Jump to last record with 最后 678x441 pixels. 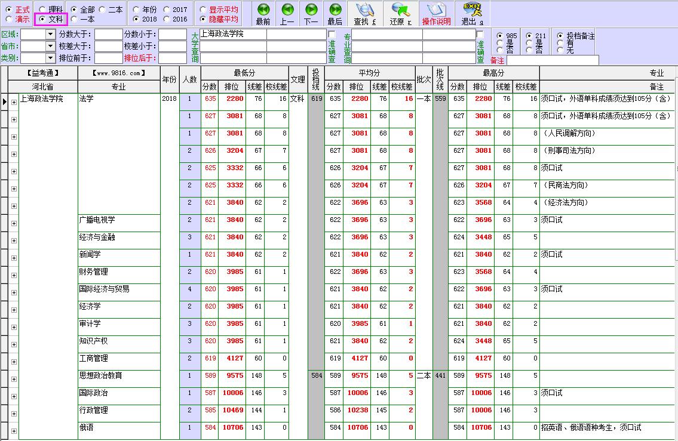click(335, 14)
